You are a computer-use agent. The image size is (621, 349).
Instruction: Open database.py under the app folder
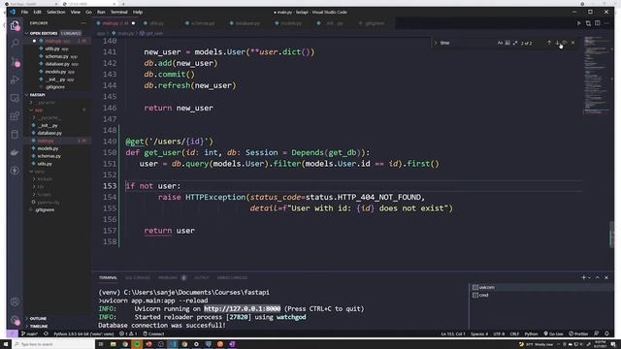[49, 134]
